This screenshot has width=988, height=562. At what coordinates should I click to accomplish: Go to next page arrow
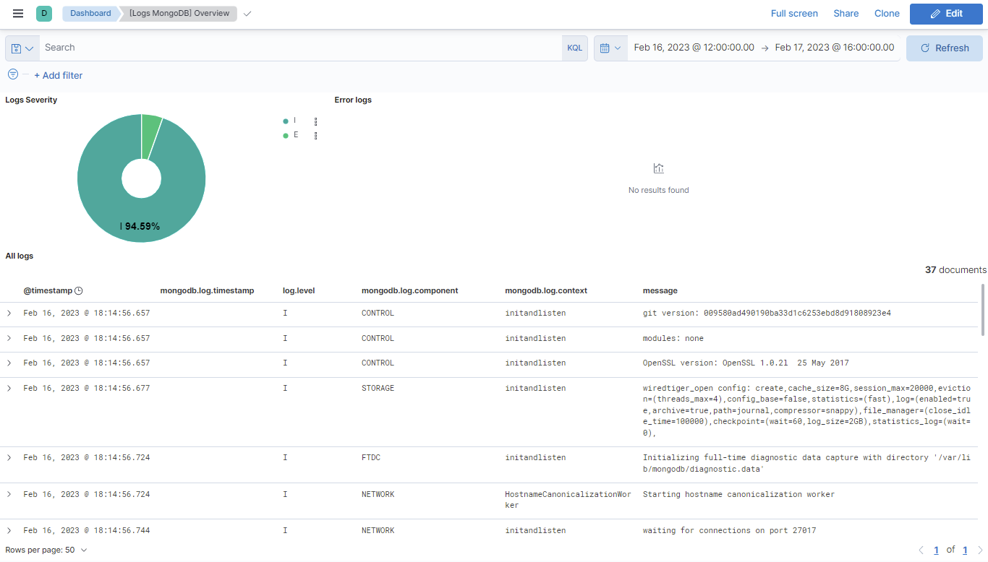pyautogui.click(x=980, y=550)
